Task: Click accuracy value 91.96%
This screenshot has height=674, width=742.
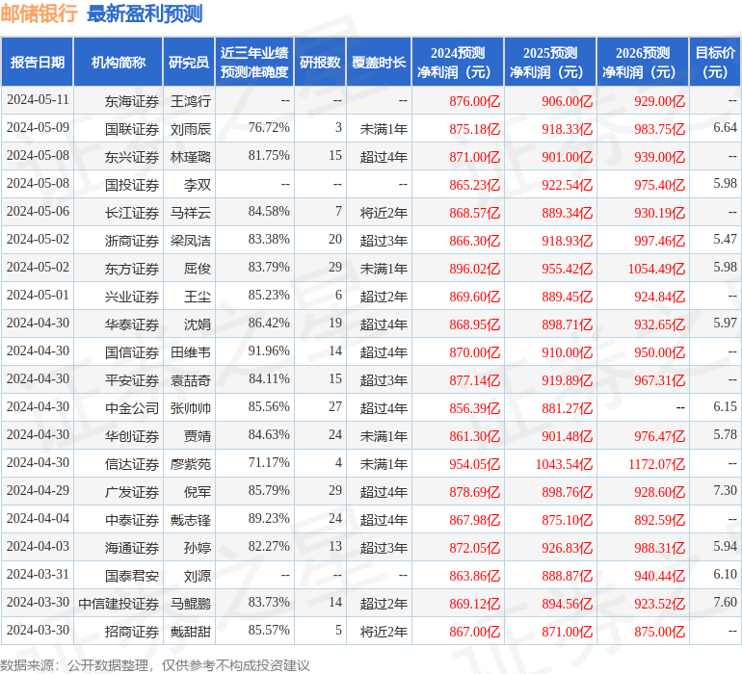Action: click(x=269, y=350)
